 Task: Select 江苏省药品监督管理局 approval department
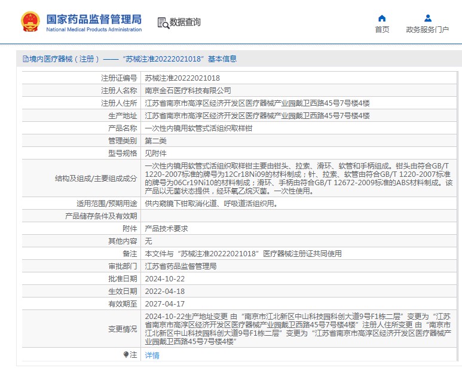click(180, 266)
